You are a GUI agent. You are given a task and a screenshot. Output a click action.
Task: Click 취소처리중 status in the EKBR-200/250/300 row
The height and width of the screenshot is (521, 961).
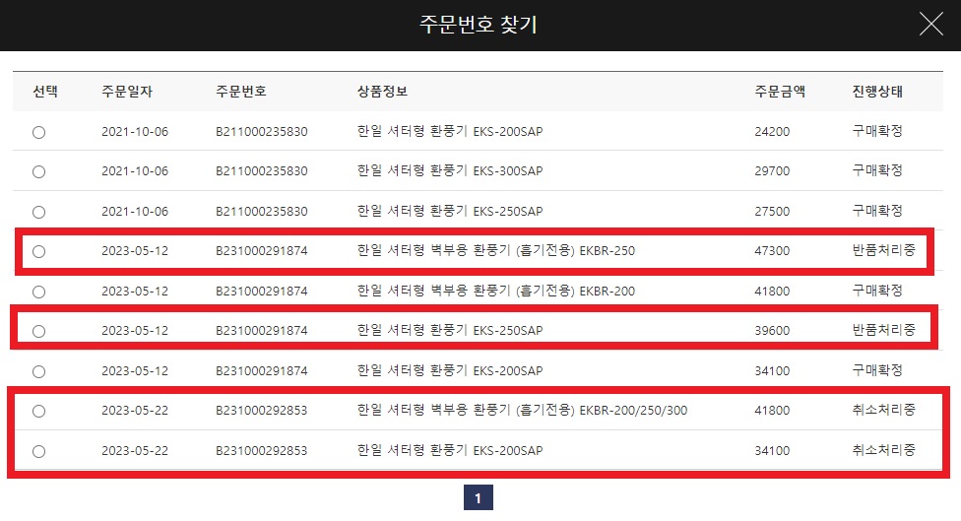click(884, 410)
